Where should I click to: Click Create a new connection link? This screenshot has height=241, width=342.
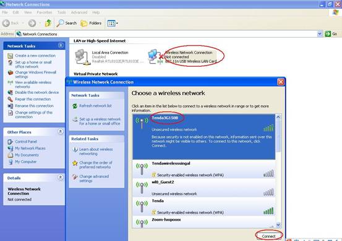(x=35, y=56)
